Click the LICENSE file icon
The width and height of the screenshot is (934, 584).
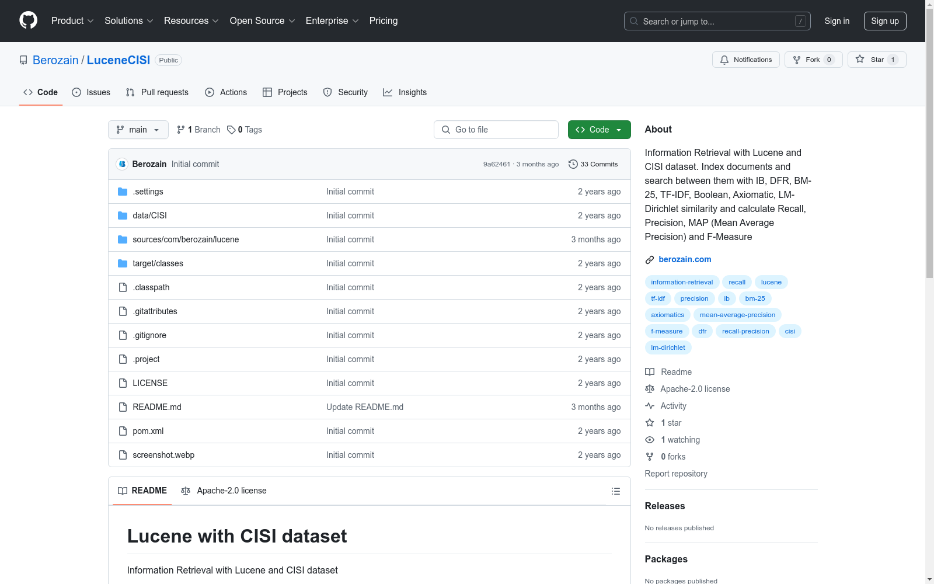(123, 383)
